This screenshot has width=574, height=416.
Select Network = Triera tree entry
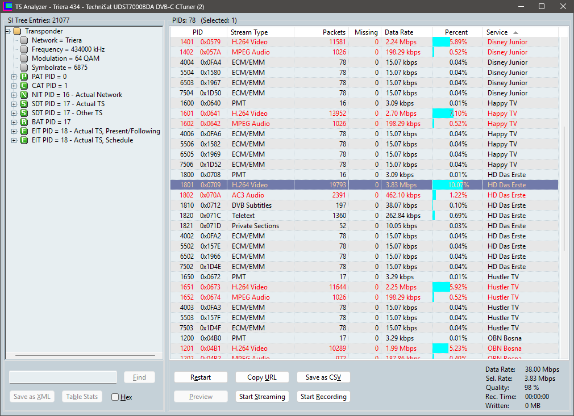[x=57, y=40]
